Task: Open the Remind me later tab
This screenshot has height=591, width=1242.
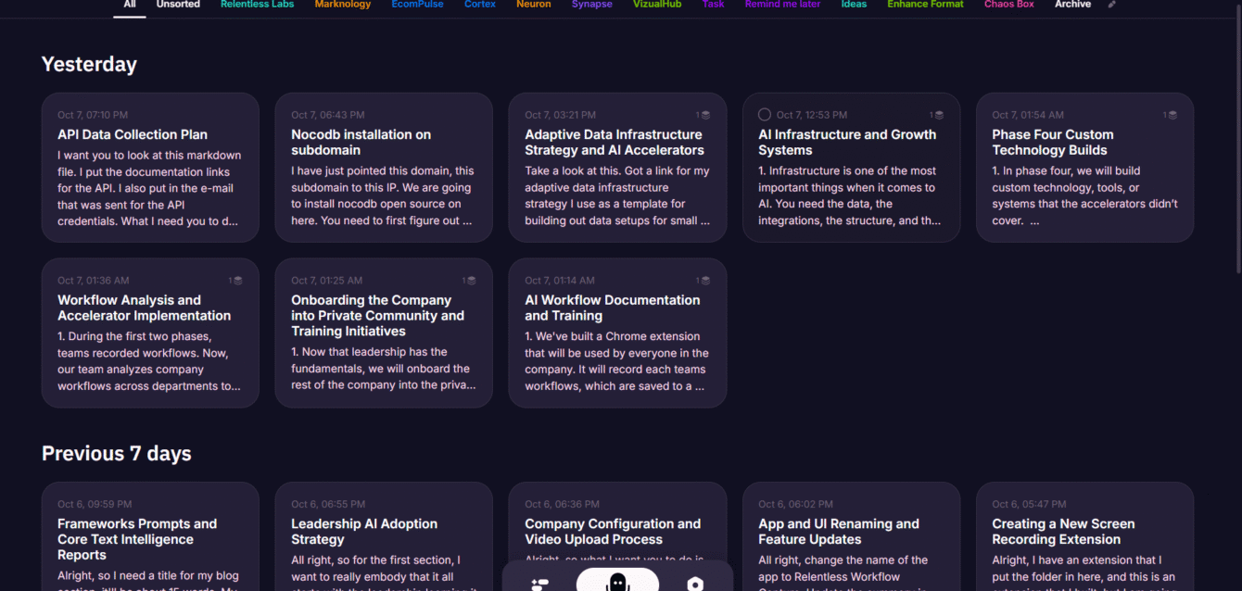Action: 782,5
